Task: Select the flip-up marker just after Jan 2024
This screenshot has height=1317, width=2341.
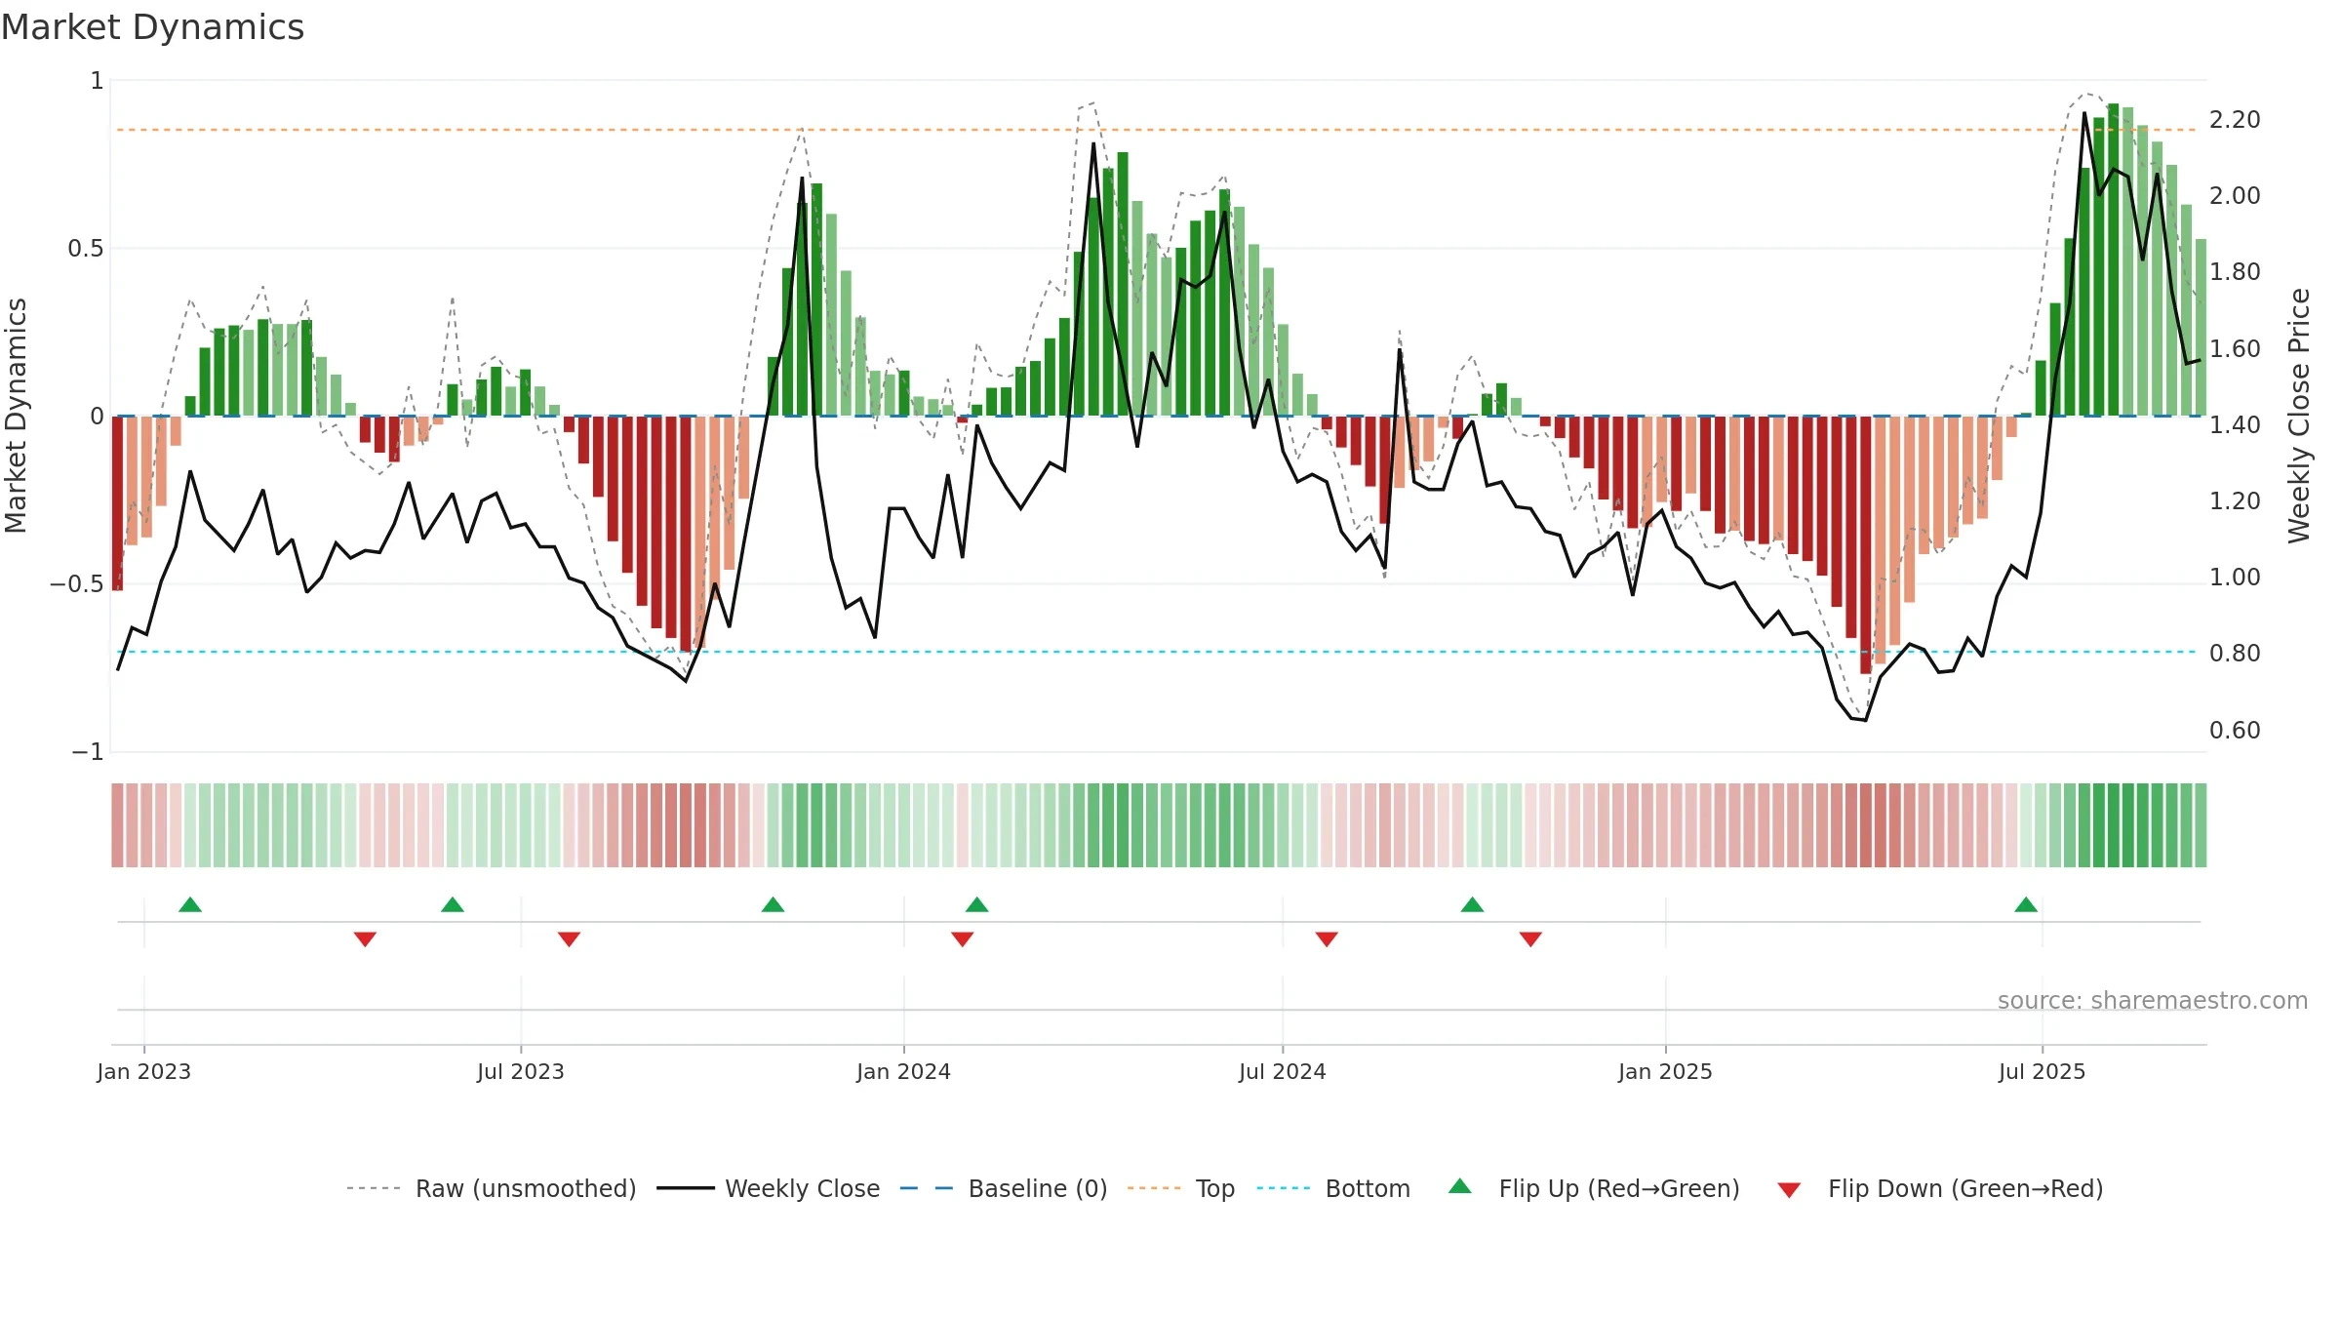Action: (x=977, y=904)
